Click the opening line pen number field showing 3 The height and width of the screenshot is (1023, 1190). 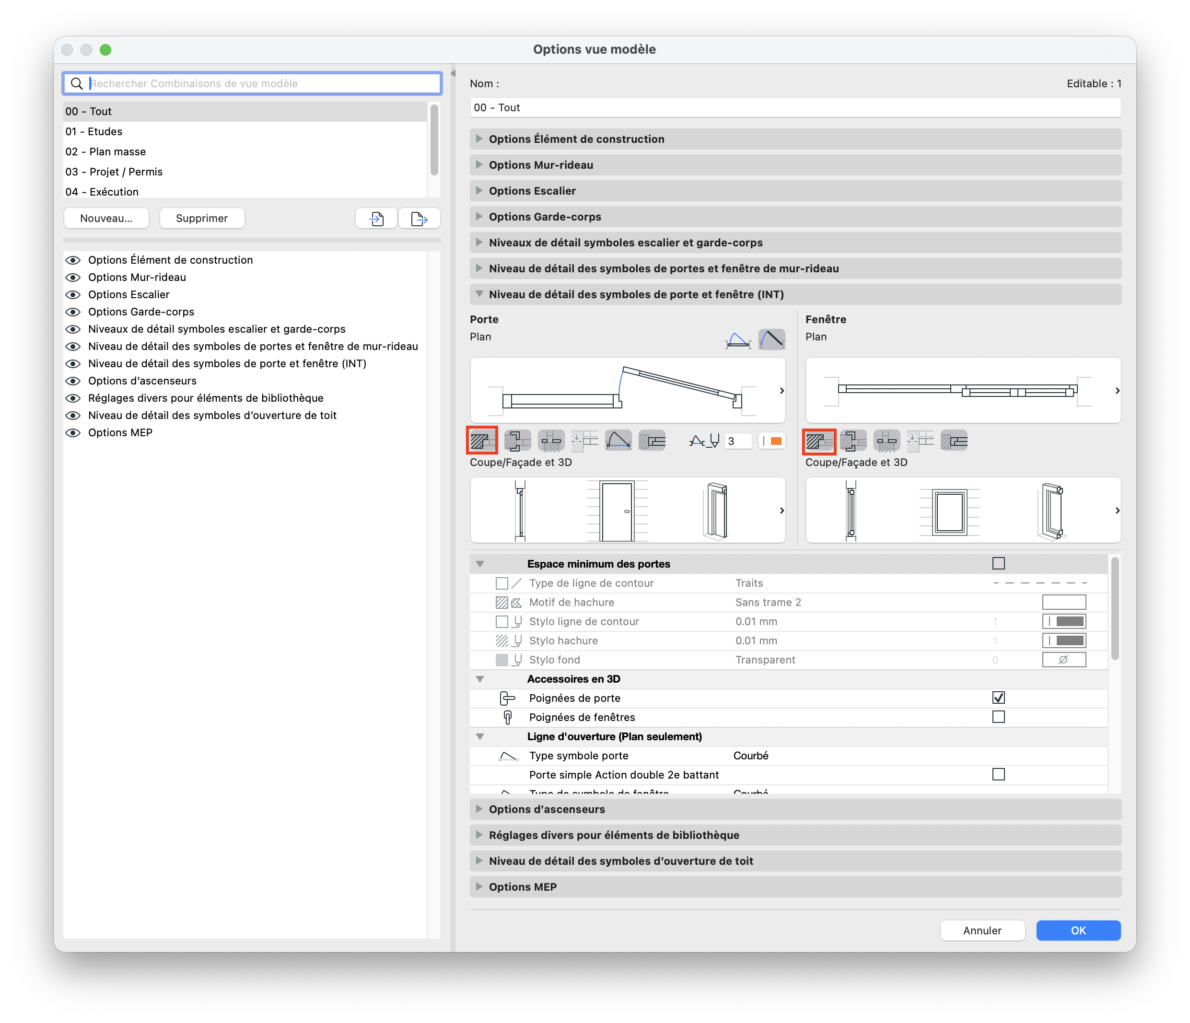point(737,441)
